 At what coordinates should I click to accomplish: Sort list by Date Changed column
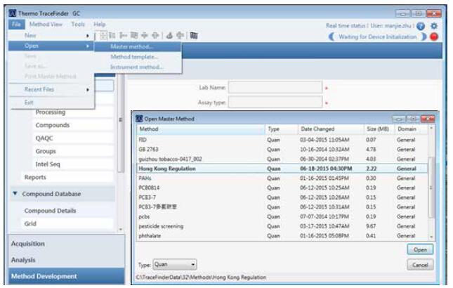coord(317,129)
